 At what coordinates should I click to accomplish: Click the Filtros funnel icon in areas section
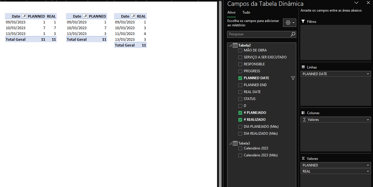point(303,22)
